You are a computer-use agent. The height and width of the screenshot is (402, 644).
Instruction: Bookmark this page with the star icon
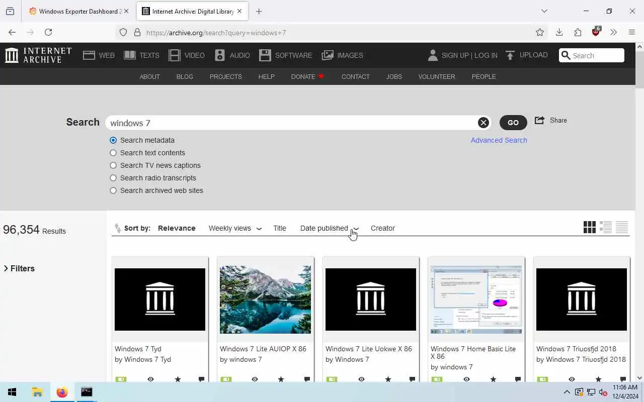[540, 32]
